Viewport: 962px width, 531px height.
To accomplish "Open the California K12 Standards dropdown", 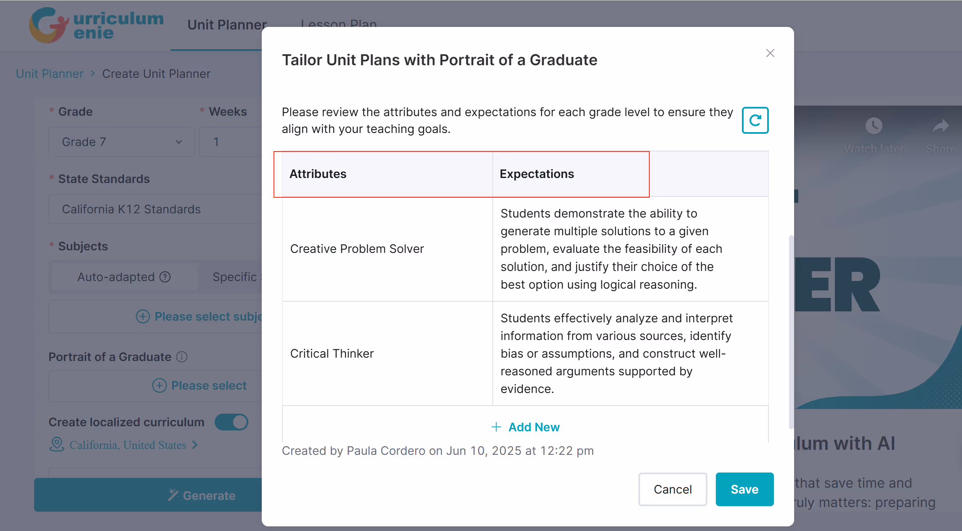I will (x=155, y=209).
